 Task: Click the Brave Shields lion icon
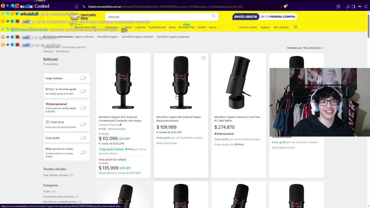286,6
